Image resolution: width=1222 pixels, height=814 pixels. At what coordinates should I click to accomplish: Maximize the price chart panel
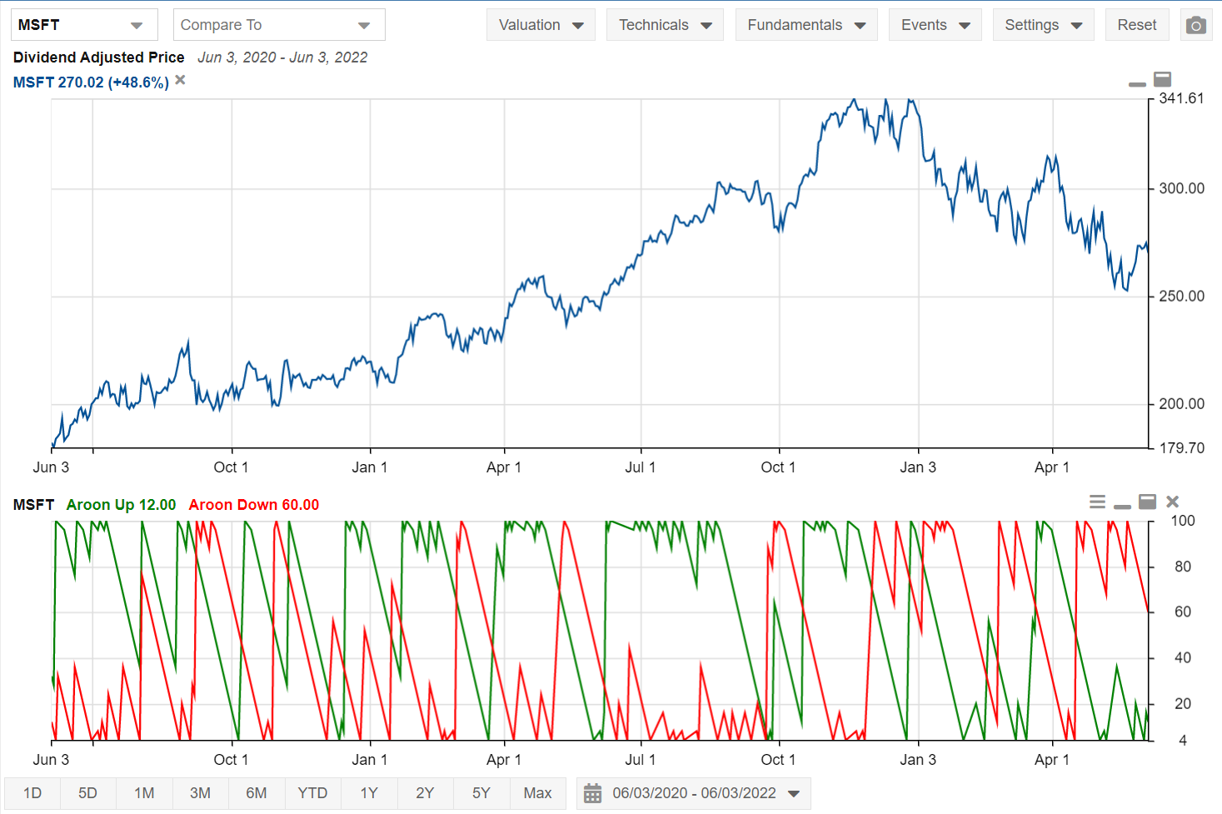(1162, 79)
